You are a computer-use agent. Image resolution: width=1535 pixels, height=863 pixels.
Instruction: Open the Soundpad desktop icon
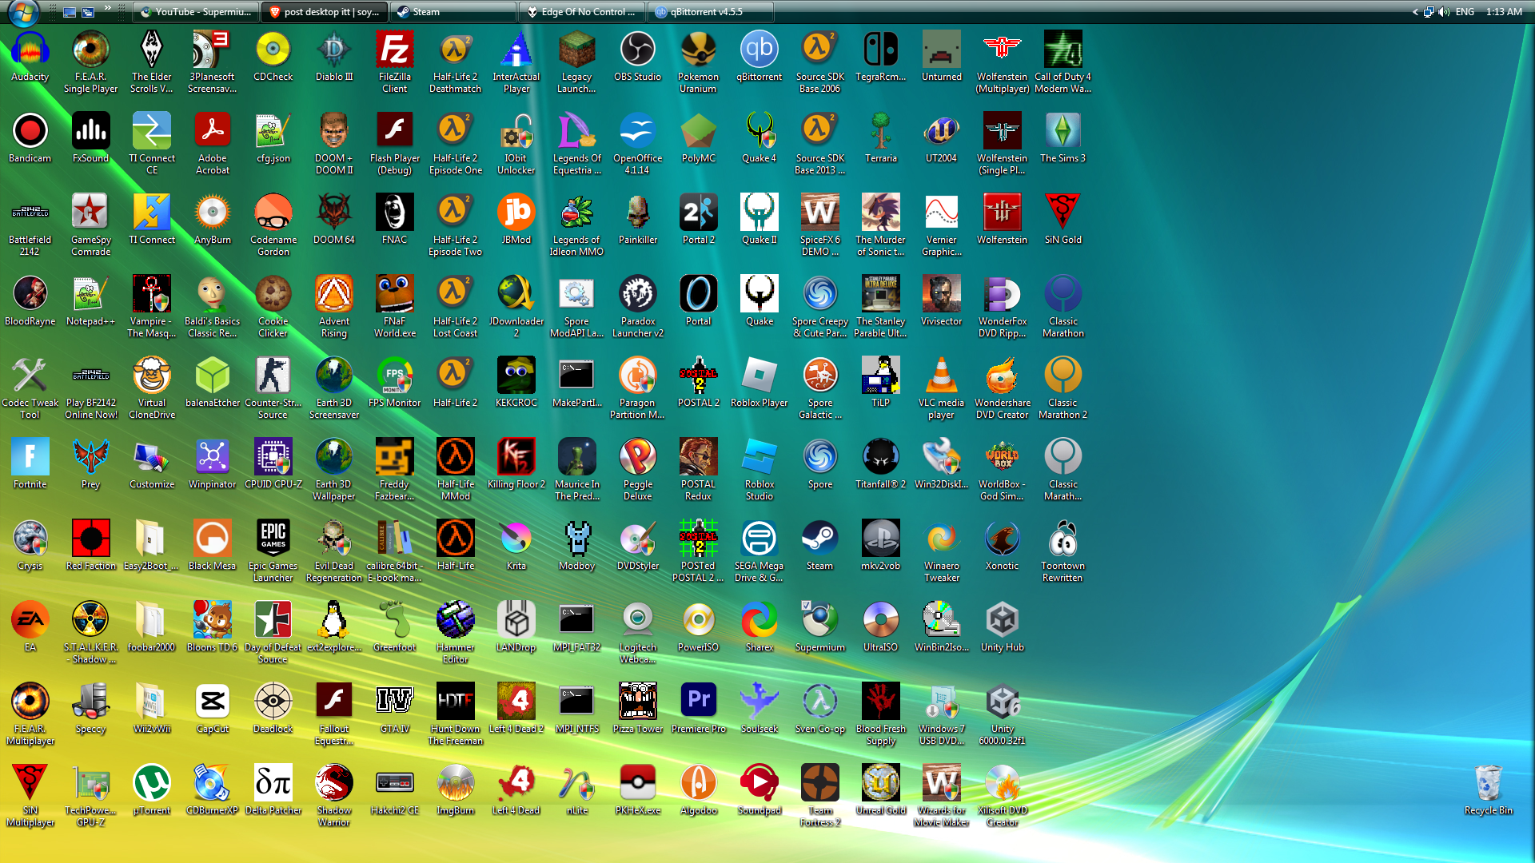(760, 791)
